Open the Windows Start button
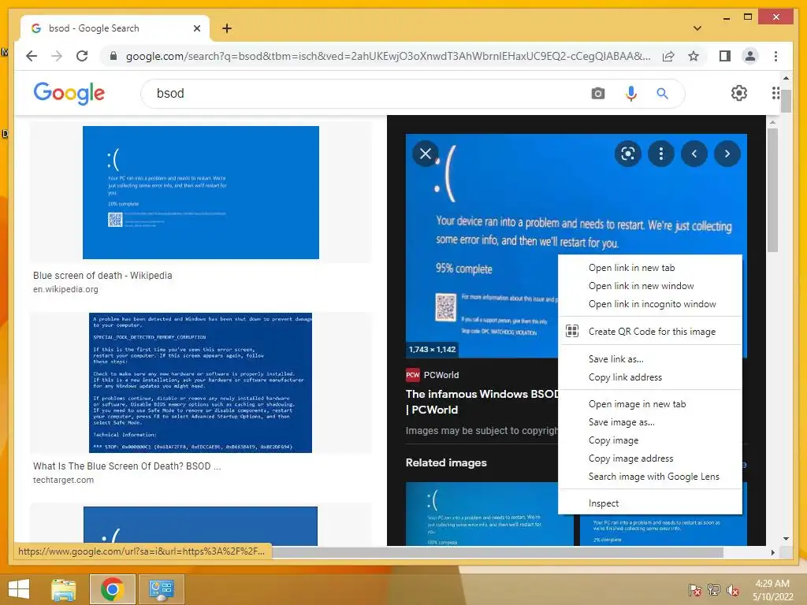This screenshot has height=605, width=807. [19, 589]
